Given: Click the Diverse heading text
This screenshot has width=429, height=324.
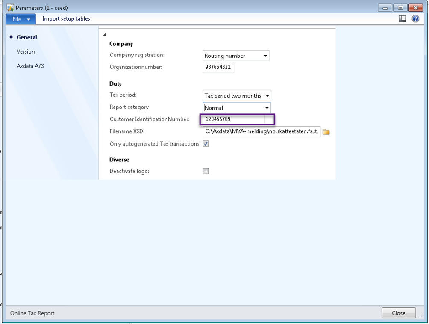Looking at the screenshot, I should point(119,160).
